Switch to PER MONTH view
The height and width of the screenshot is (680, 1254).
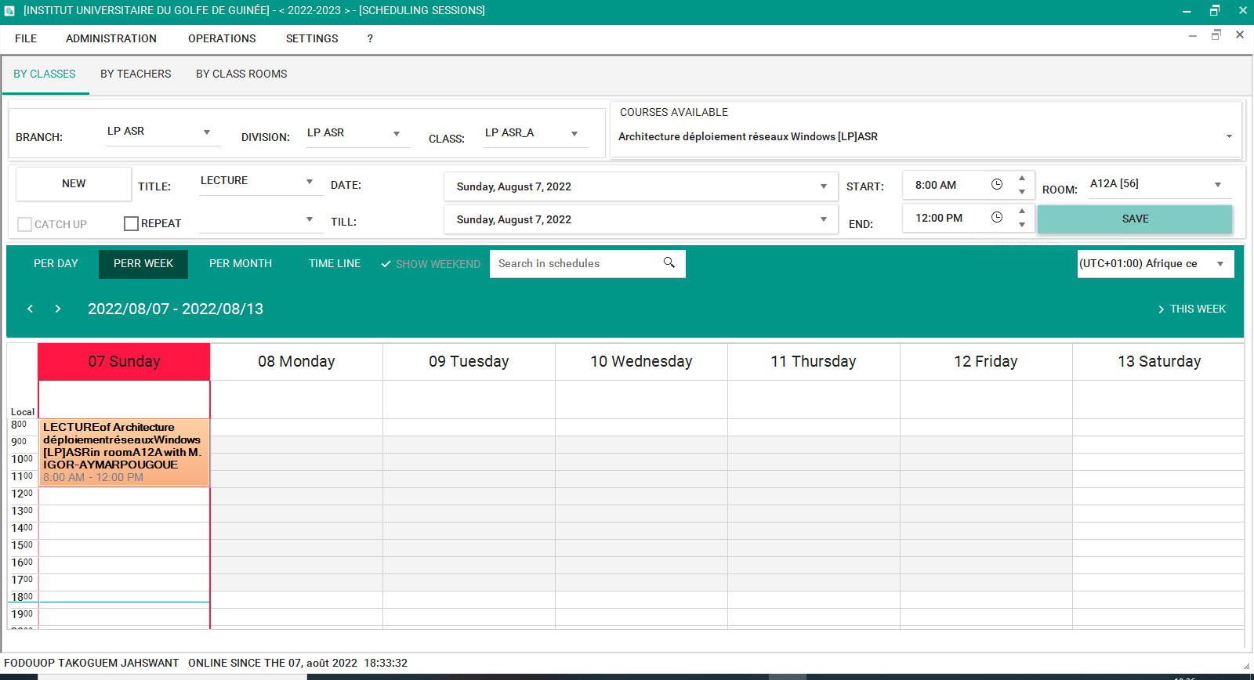(241, 263)
